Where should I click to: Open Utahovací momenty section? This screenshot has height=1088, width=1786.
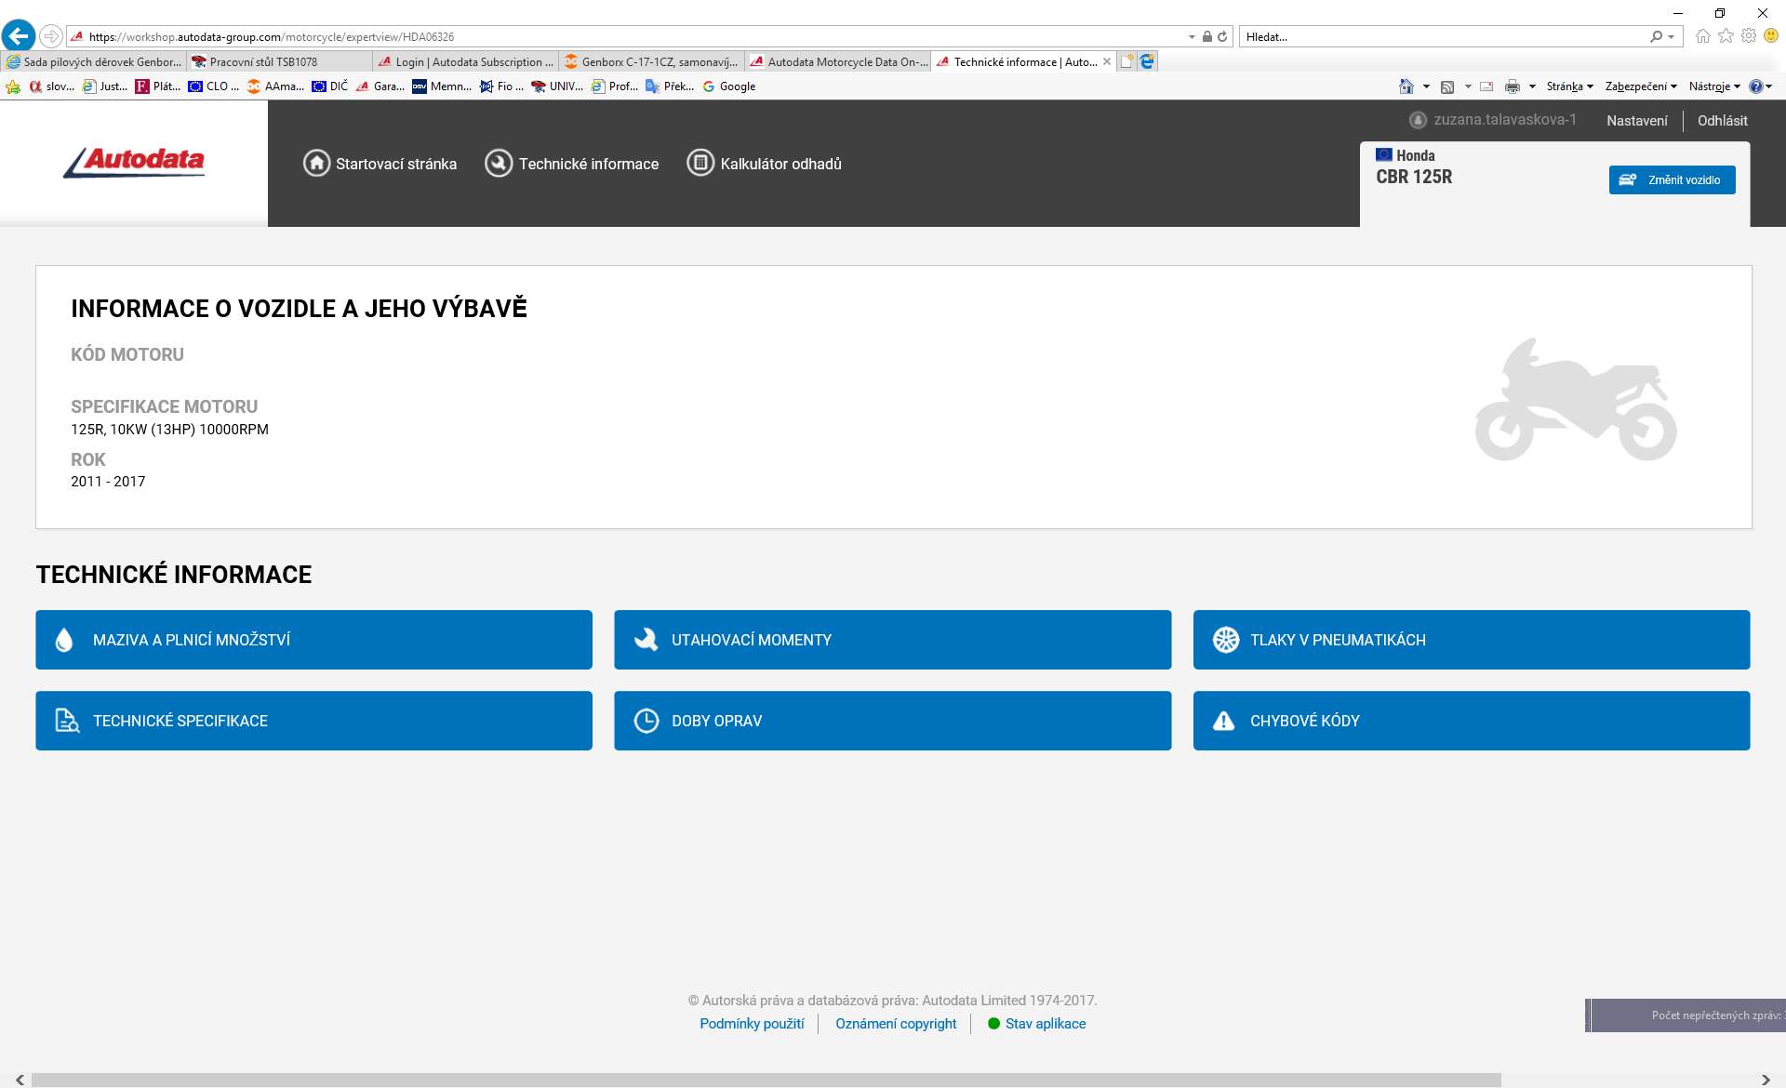[x=892, y=640]
